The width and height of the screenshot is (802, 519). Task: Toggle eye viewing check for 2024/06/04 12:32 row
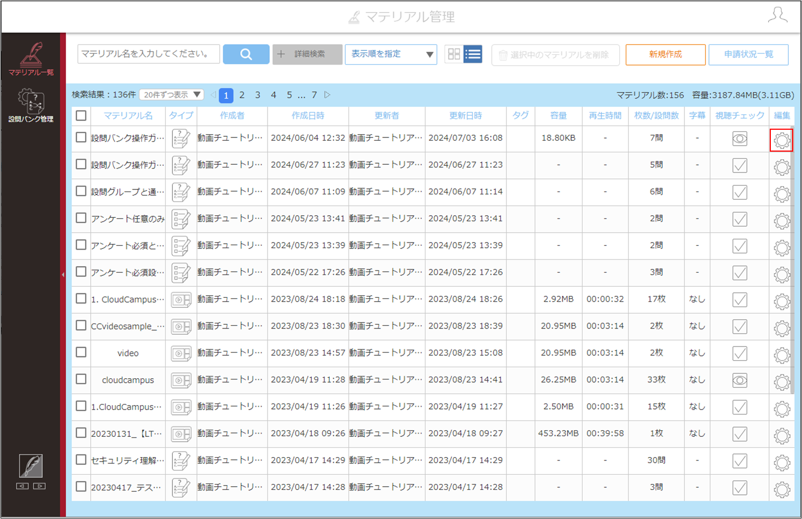740,139
